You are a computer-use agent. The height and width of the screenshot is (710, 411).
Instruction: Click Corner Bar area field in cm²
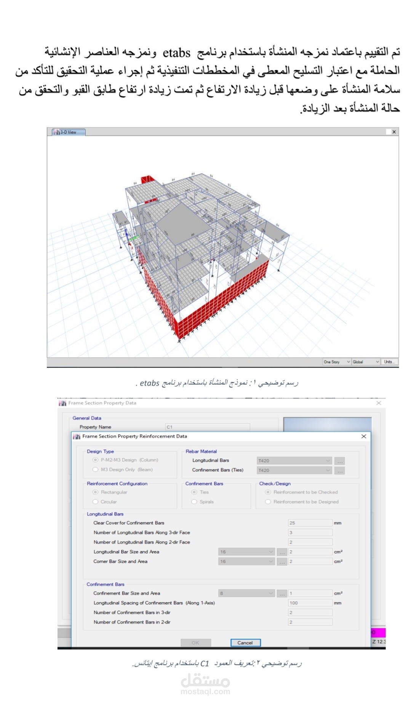[x=310, y=561]
